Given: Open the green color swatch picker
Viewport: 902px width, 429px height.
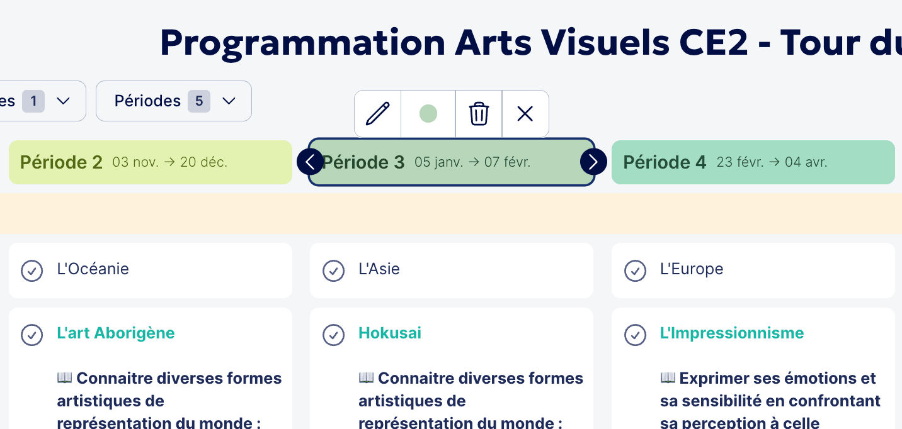Looking at the screenshot, I should (x=428, y=114).
